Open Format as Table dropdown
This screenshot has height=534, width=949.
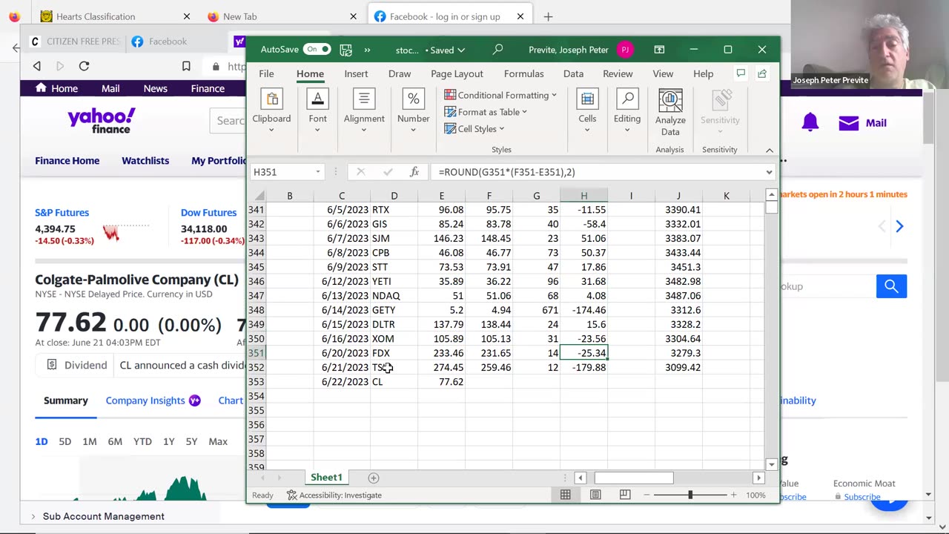486,112
